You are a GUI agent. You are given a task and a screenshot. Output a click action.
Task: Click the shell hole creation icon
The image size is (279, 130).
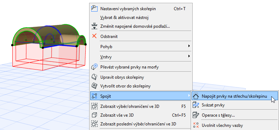click(x=94, y=86)
